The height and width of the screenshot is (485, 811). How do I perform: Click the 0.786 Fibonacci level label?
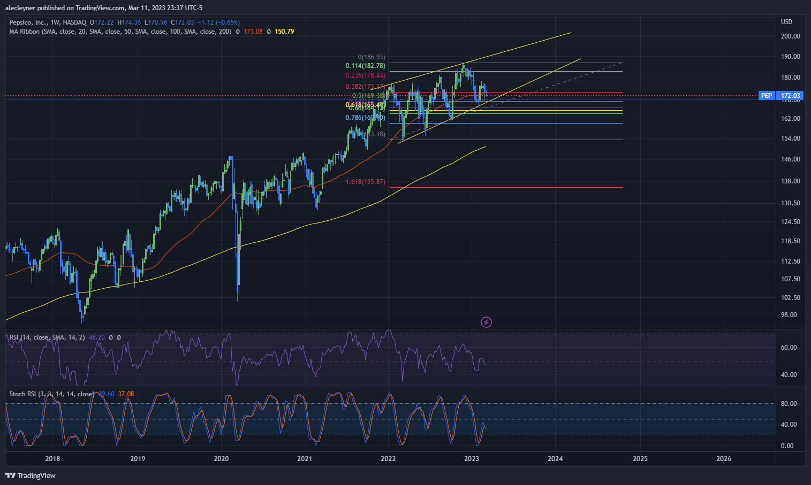(x=365, y=118)
